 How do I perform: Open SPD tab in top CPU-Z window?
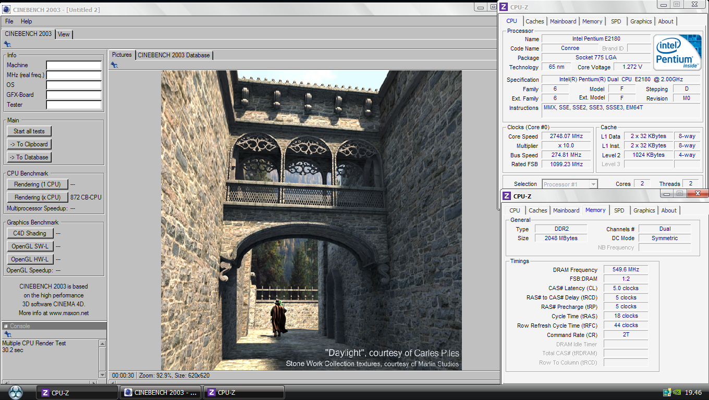(x=616, y=21)
